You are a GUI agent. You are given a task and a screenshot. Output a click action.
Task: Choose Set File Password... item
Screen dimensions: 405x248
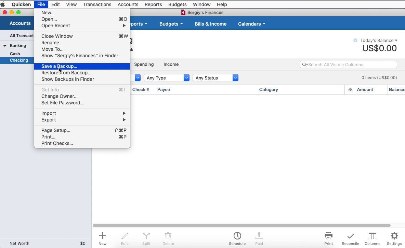tap(82, 103)
